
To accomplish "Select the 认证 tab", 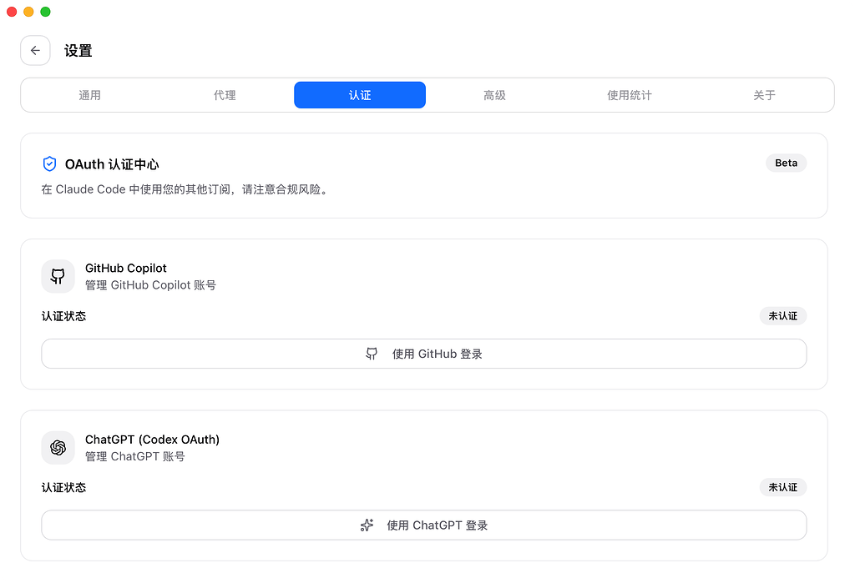I will pos(360,95).
